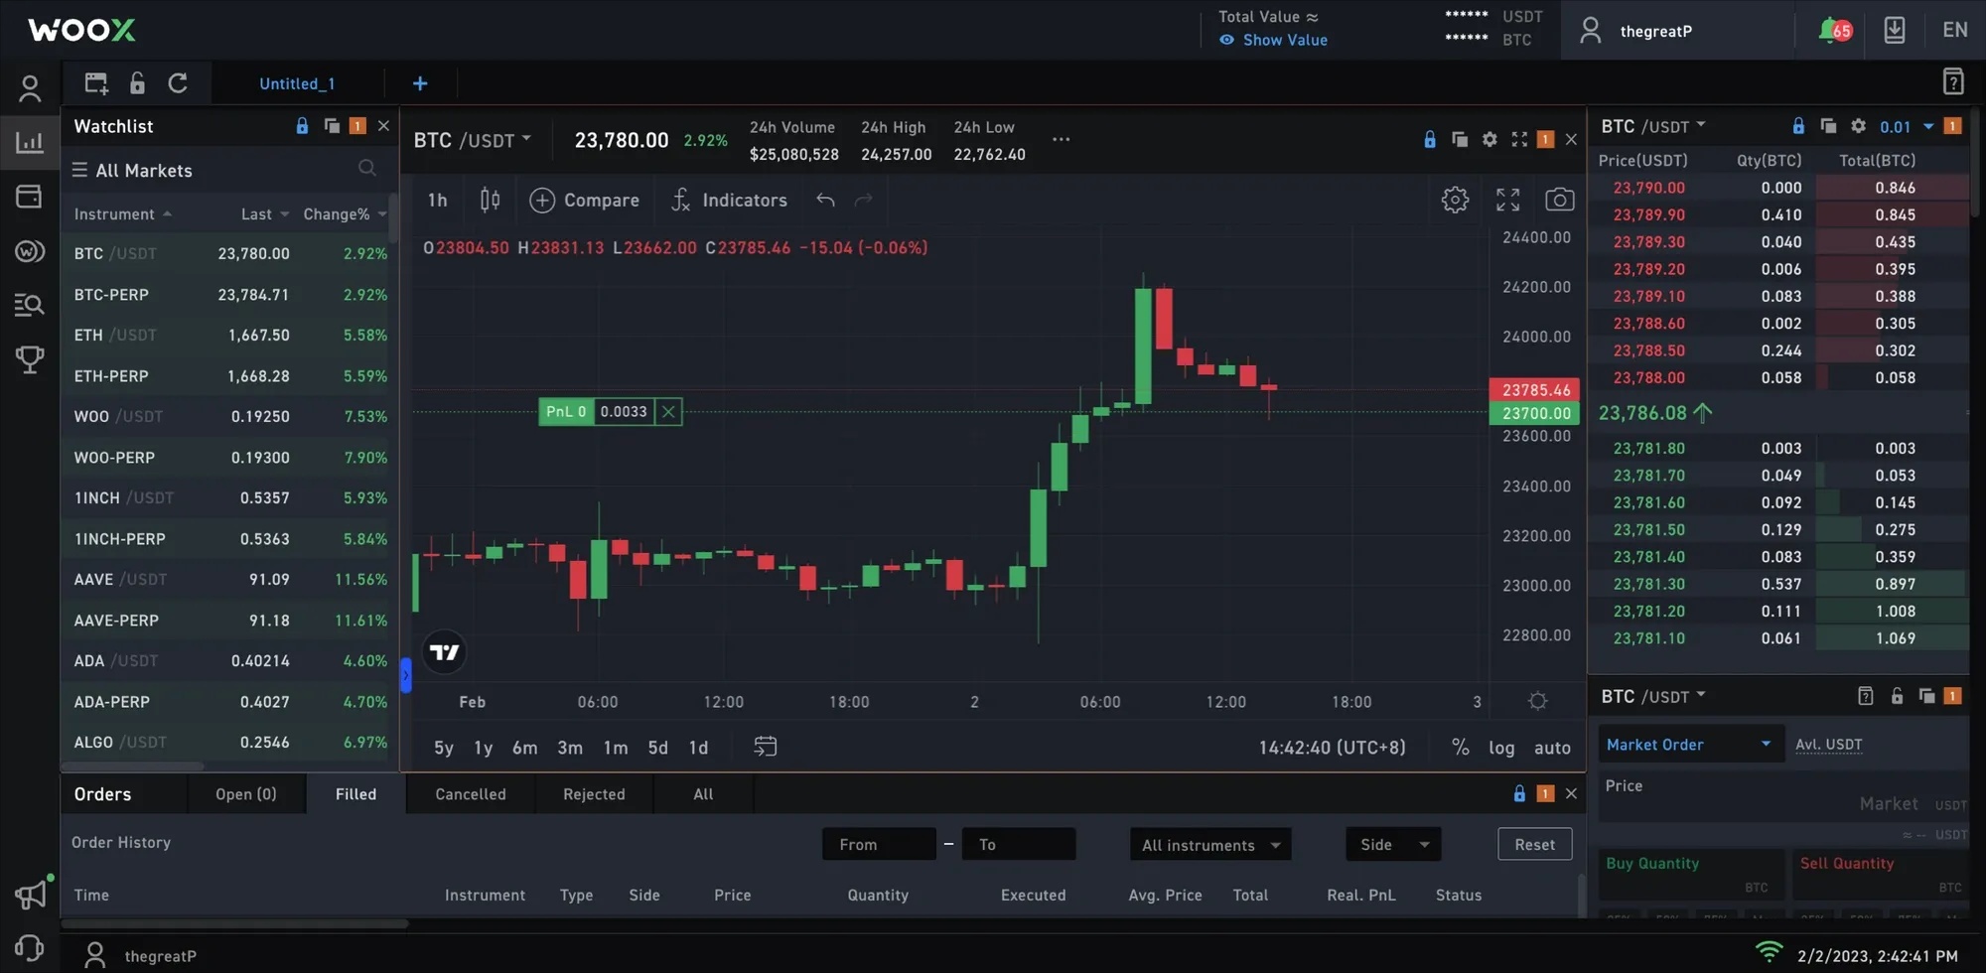Click the From date input field

point(879,844)
